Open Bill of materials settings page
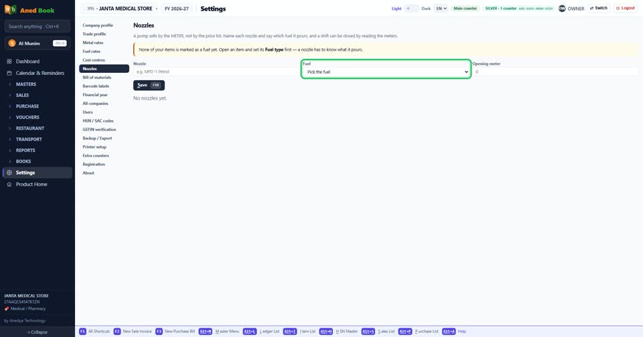 [x=104, y=78]
